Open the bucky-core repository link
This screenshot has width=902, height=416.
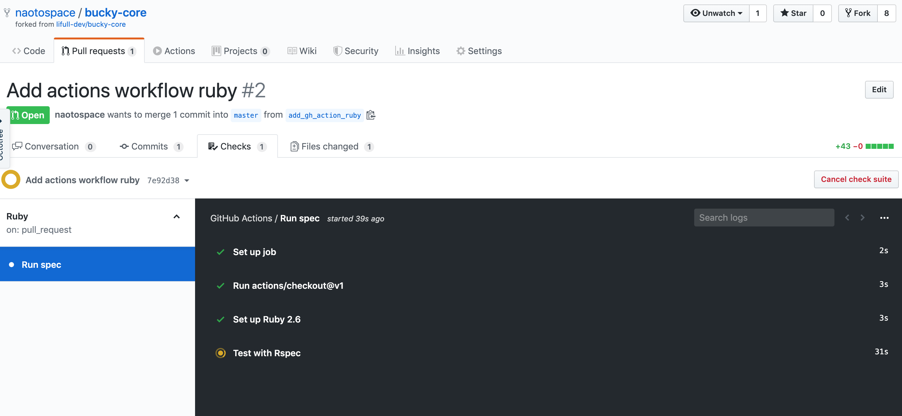point(116,13)
